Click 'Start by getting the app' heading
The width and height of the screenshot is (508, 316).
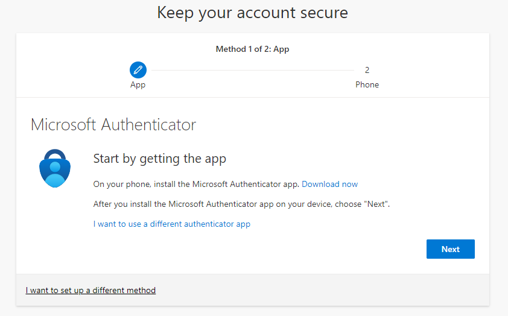click(x=160, y=159)
